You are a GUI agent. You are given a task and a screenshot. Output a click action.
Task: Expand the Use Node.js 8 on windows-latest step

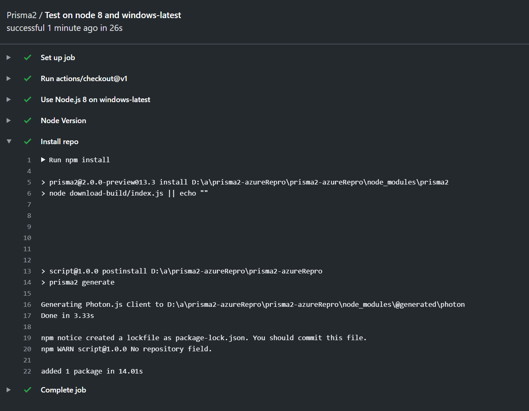tap(9, 99)
